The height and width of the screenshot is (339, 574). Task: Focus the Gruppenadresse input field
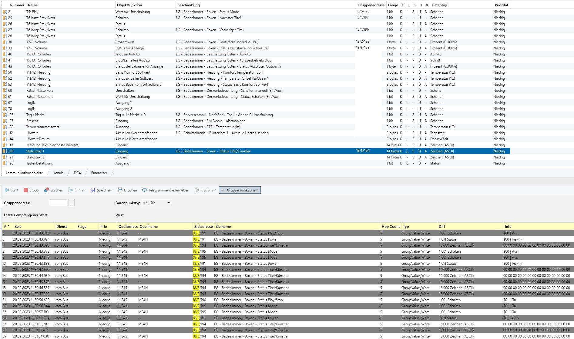pyautogui.click(x=58, y=203)
